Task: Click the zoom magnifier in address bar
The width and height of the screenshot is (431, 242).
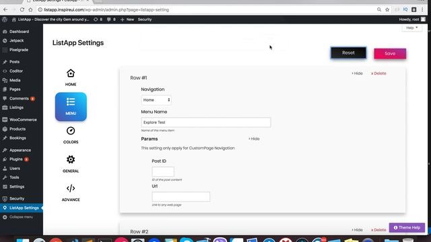Action: [379, 9]
